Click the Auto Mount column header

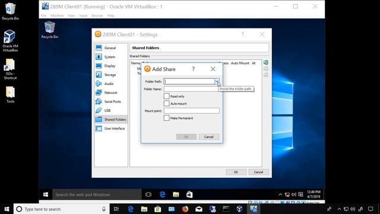pos(240,63)
